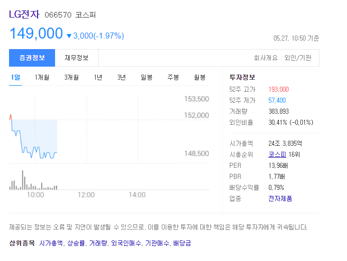Click the 12:00 time axis label
Image resolution: width=347 pixels, height=261 pixels.
point(86,195)
